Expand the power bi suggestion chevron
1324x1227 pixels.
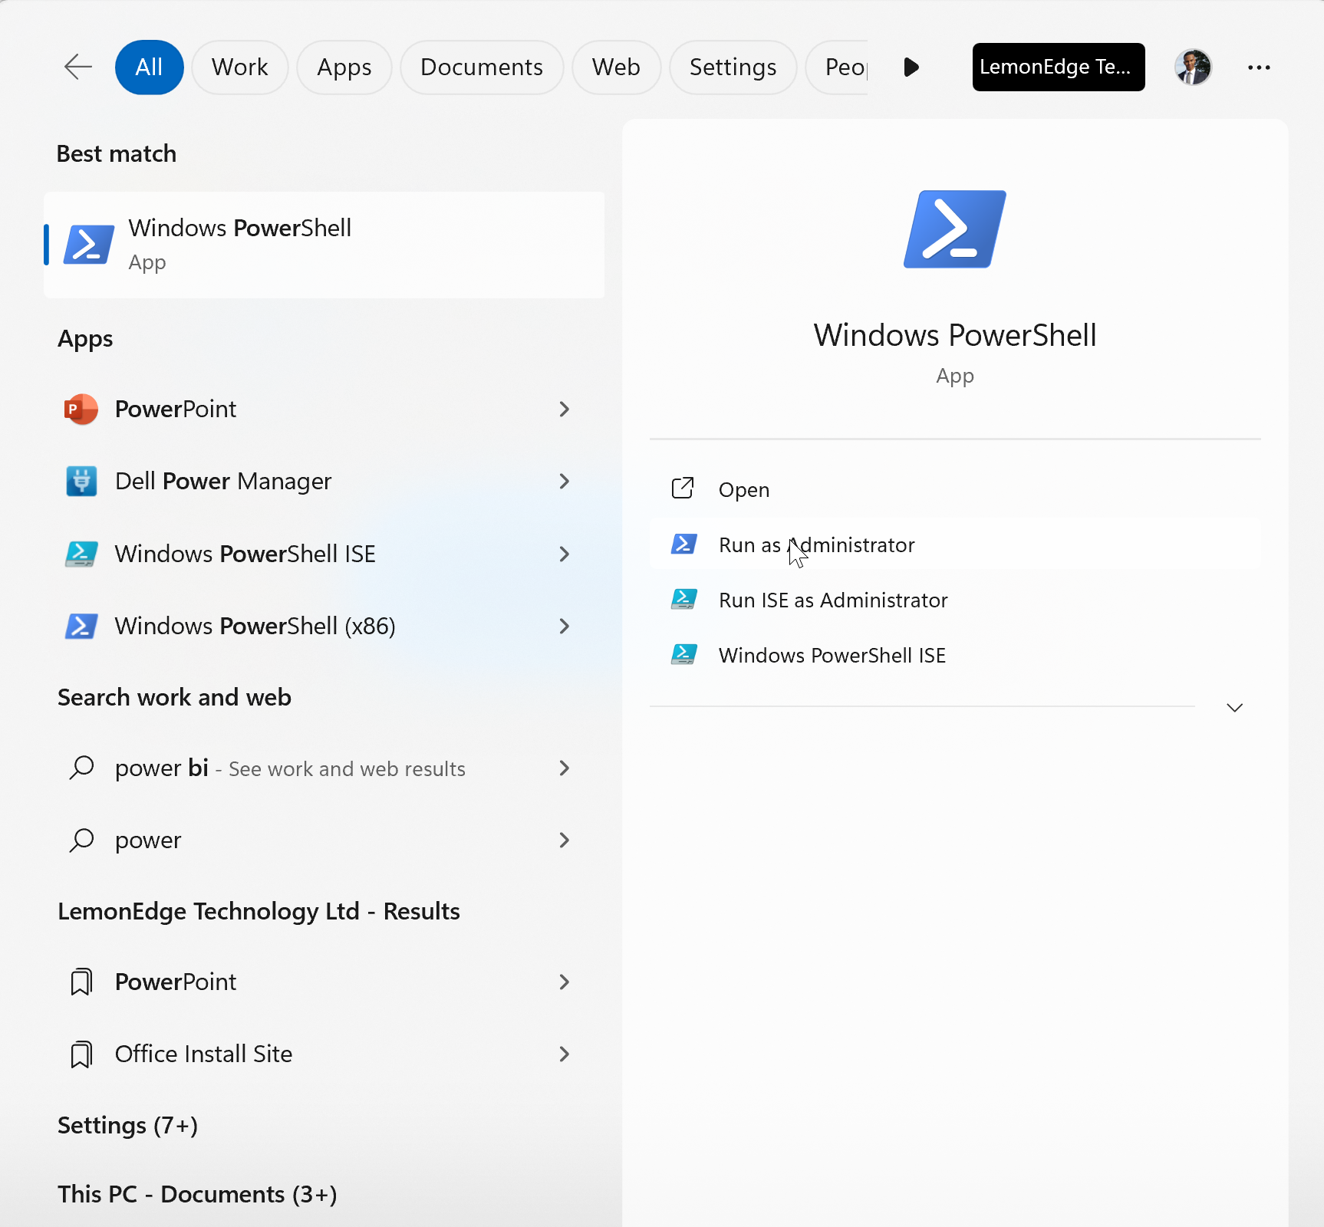tap(565, 768)
